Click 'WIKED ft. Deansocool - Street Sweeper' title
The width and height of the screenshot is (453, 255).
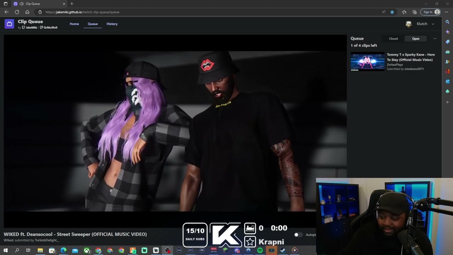tap(75, 234)
